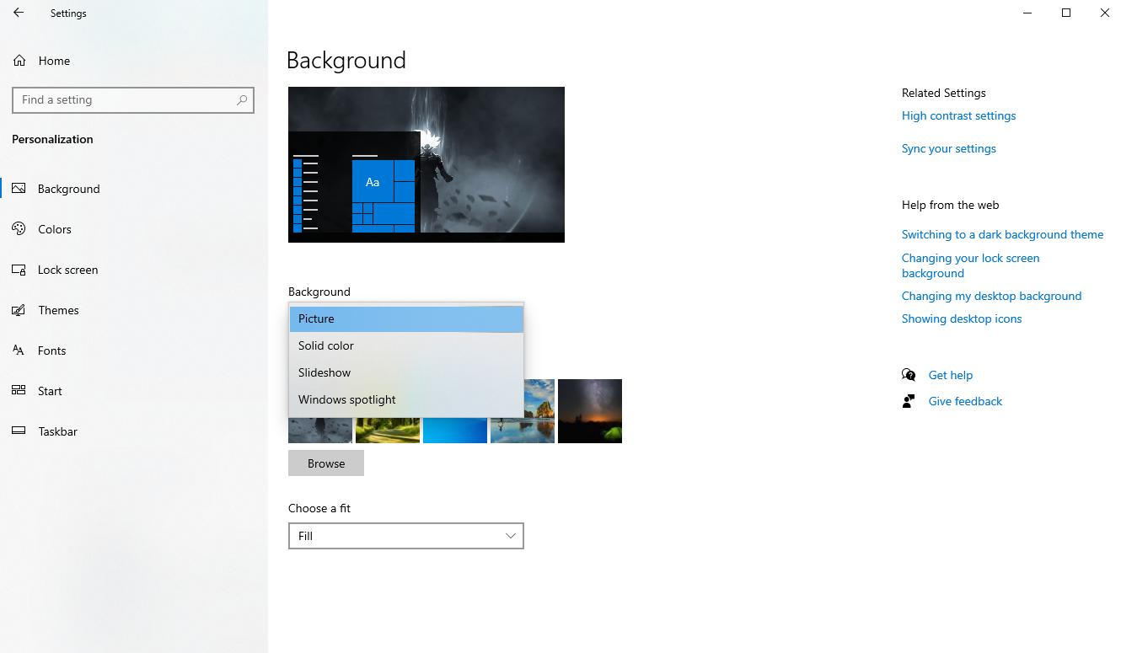Click the Give feedback person icon
Image resolution: width=1121 pixels, height=653 pixels.
pos(909,401)
